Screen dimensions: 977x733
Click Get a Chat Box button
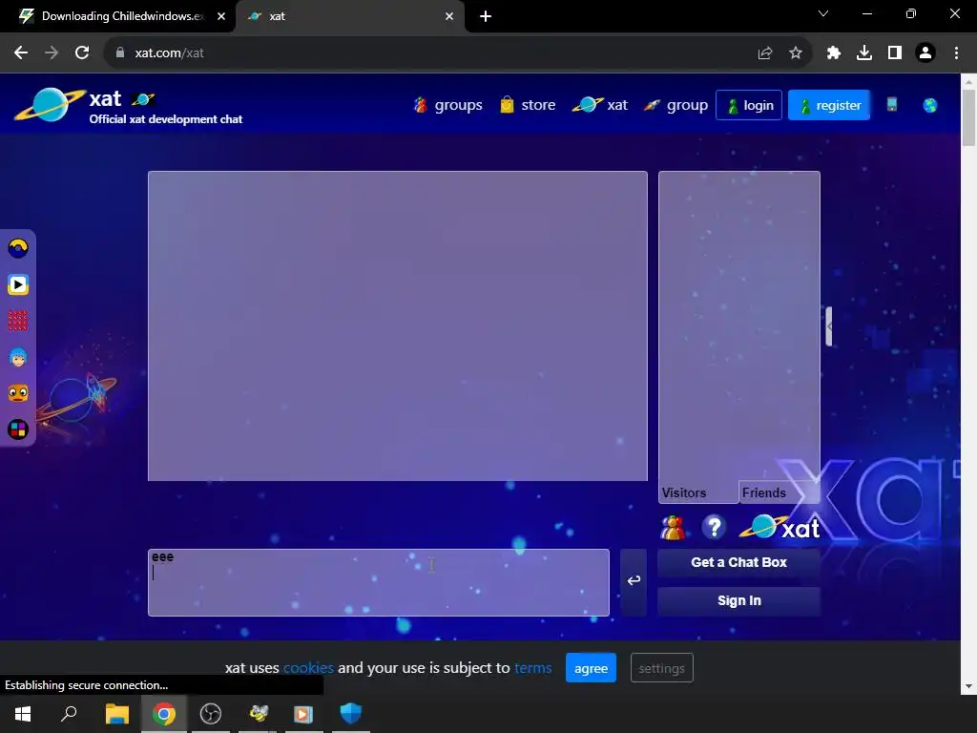click(x=739, y=562)
